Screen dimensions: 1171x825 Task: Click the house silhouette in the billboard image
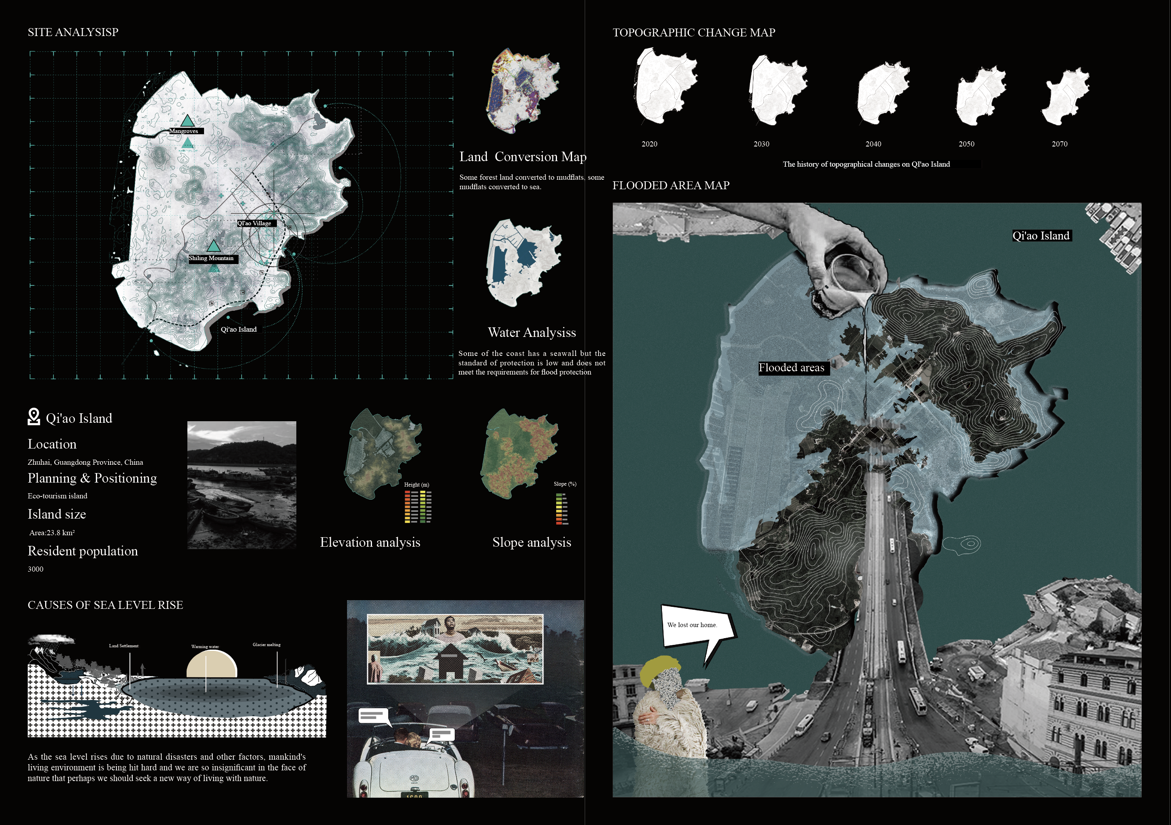tap(451, 662)
